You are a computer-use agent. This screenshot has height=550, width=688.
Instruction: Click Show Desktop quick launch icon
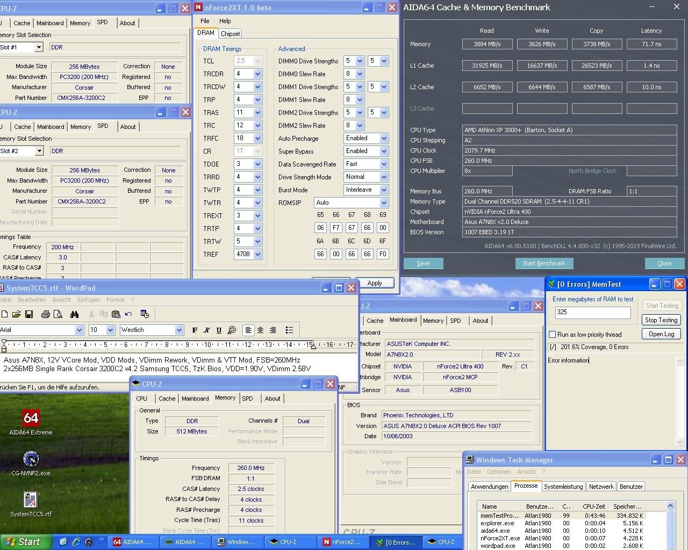point(63,542)
